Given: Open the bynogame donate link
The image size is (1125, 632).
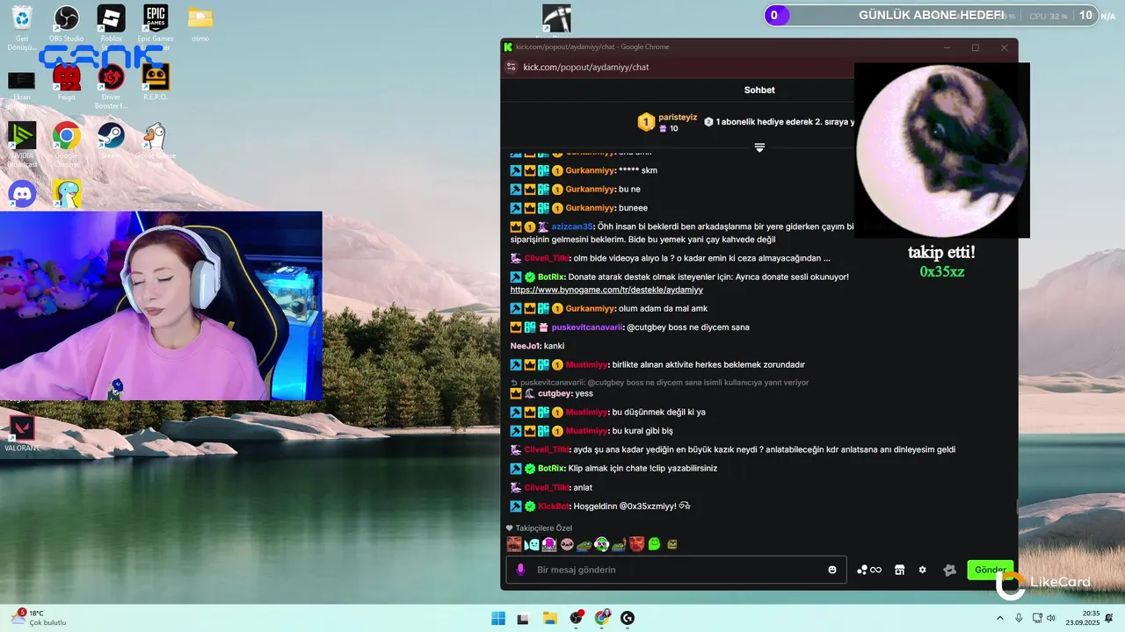Looking at the screenshot, I should [606, 290].
